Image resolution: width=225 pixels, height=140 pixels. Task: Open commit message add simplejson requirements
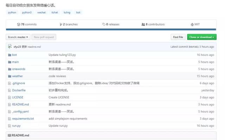(68, 119)
